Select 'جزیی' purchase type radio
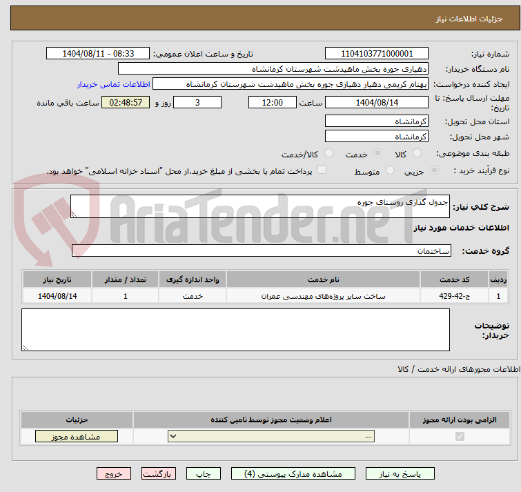The image size is (521, 492). coord(434,170)
